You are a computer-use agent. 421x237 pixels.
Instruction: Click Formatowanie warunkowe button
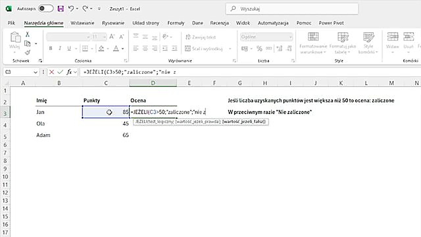pos(313,43)
